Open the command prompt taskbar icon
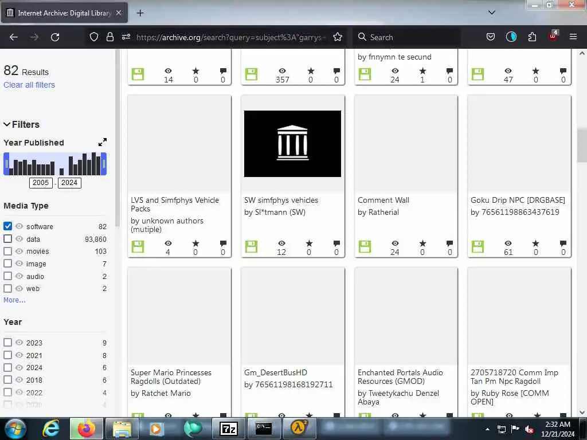587x440 pixels. pyautogui.click(x=263, y=429)
